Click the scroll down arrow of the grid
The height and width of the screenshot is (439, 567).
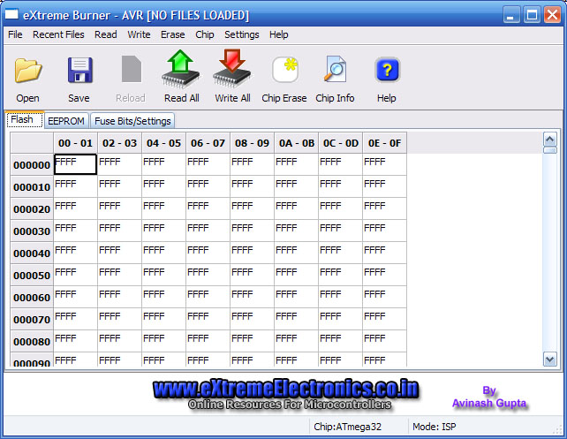(550, 360)
